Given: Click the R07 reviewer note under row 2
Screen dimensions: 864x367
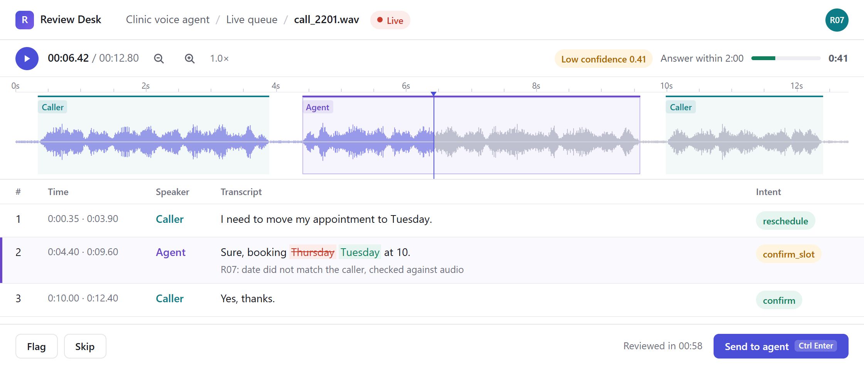Looking at the screenshot, I should click(x=342, y=269).
